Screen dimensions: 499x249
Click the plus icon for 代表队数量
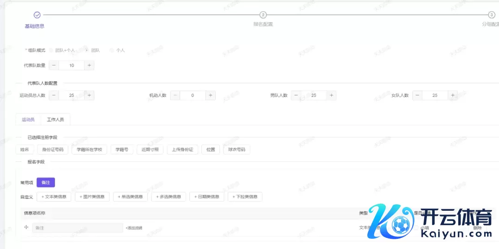click(89, 65)
